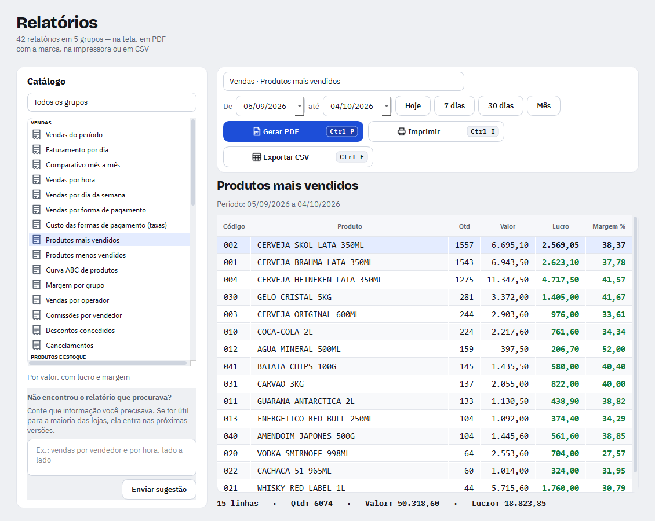Click the Imprimir button

(x=436, y=132)
